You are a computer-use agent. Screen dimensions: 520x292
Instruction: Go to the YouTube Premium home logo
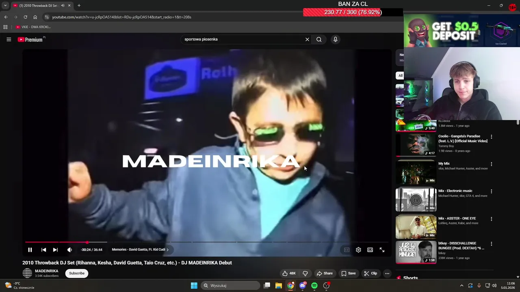click(x=31, y=39)
